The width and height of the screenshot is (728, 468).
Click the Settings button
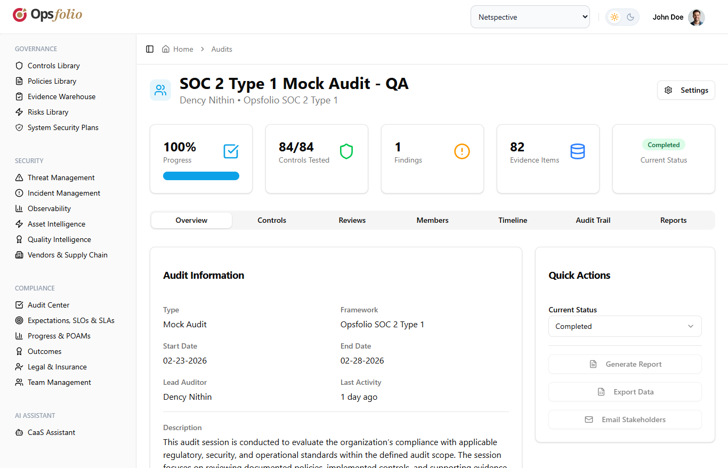point(686,90)
